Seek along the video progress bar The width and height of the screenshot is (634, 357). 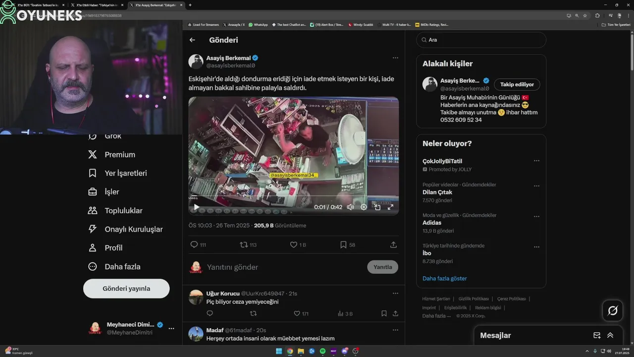coord(293,196)
